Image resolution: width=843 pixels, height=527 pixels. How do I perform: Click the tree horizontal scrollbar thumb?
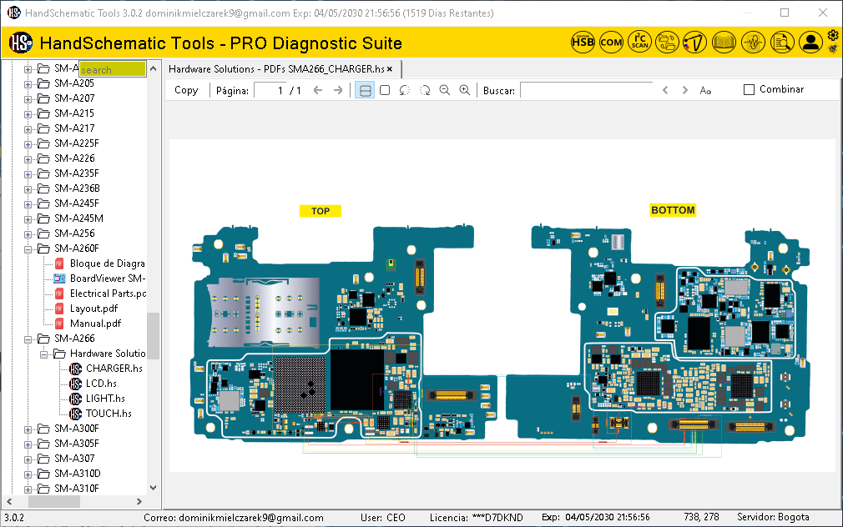click(x=54, y=501)
